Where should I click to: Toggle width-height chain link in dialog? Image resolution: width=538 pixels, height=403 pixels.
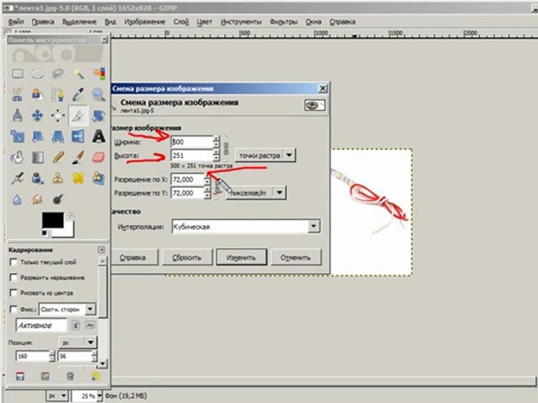[x=226, y=148]
